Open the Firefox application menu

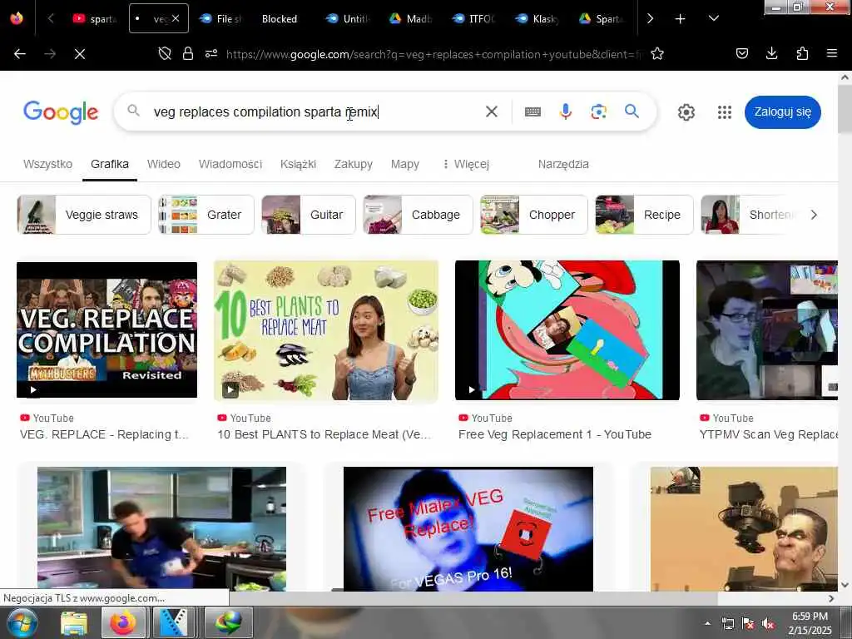(832, 53)
